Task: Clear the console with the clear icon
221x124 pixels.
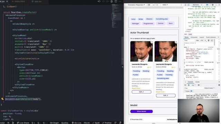Action: coord(189,85)
